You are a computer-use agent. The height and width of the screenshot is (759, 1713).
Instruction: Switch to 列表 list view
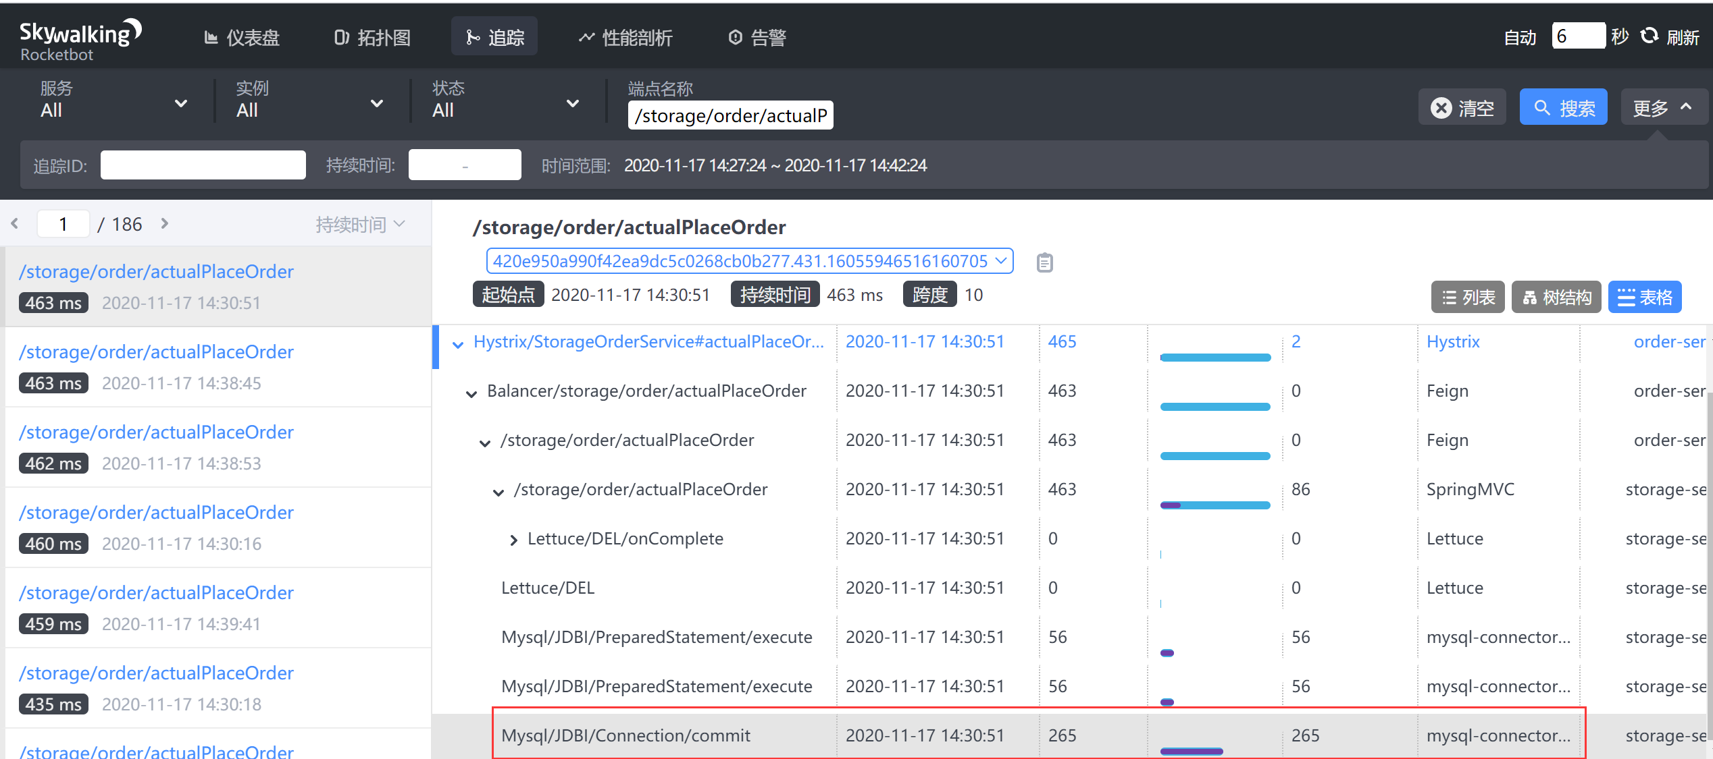(x=1468, y=297)
